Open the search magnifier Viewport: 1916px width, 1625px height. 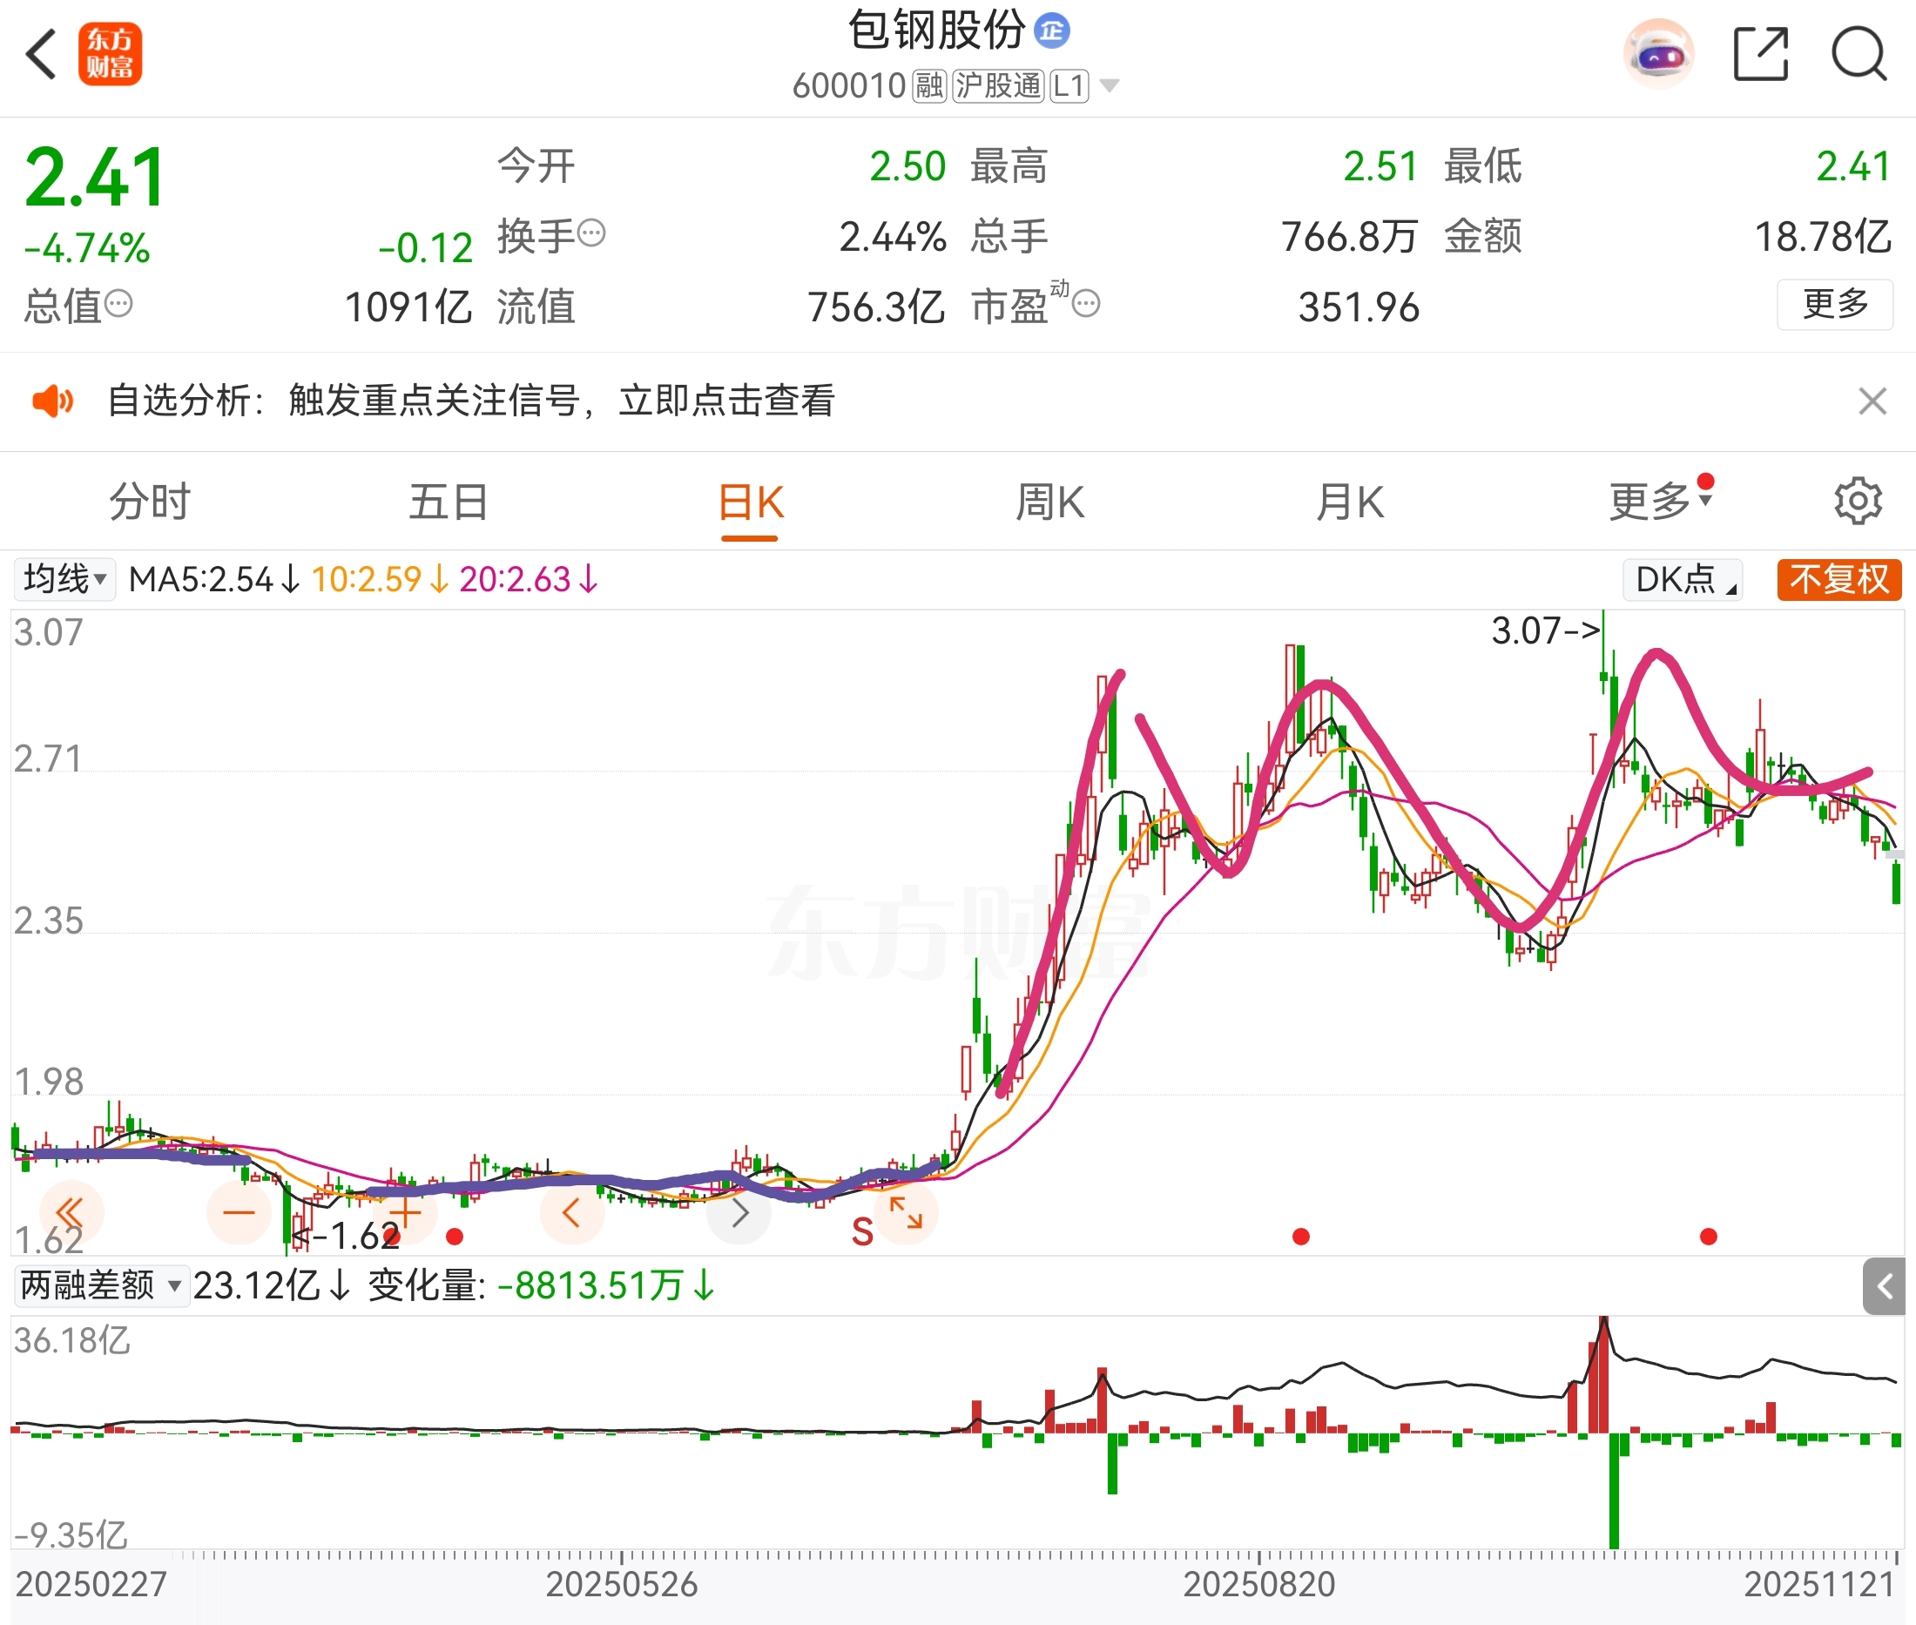(x=1859, y=54)
